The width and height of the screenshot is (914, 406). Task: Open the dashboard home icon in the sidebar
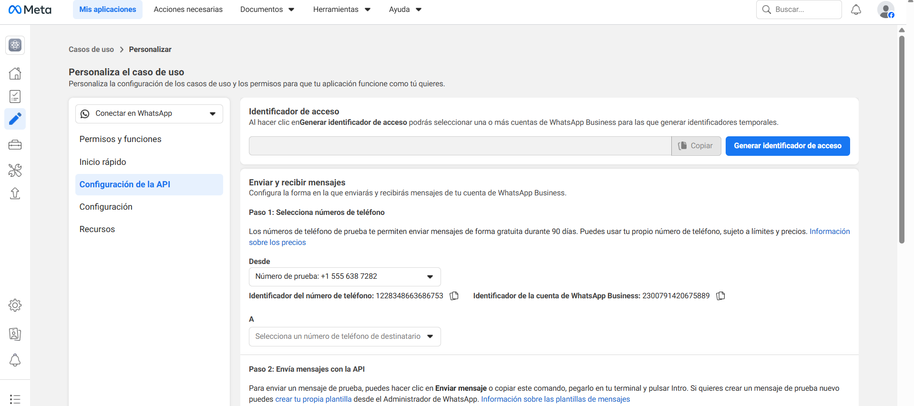pyautogui.click(x=15, y=73)
